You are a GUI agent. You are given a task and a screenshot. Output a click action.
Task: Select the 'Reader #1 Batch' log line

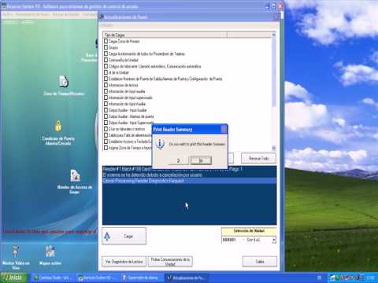[x=189, y=169]
